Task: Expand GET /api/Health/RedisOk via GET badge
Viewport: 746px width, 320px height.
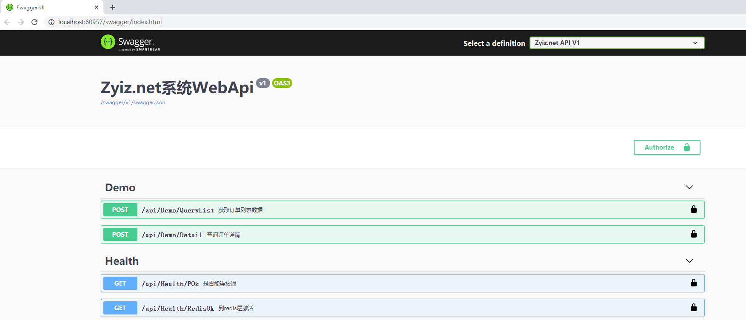Action: pos(120,308)
